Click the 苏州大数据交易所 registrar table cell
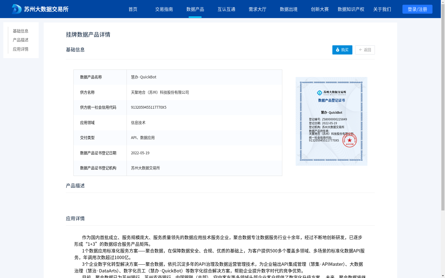445x278 pixels. coord(145,168)
